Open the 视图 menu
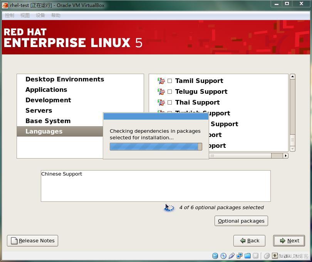 coord(25,15)
